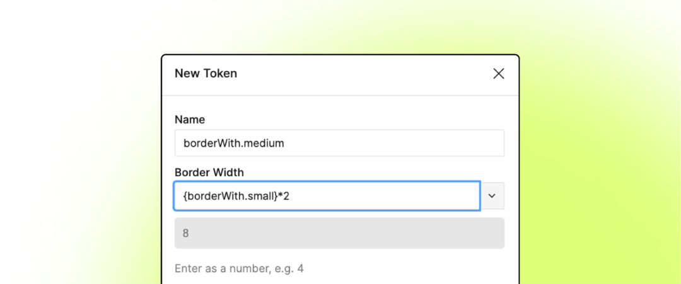Click the pale background left of the dialog
The image size is (681, 284).
pos(82,157)
